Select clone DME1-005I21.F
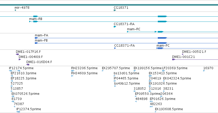Screen dimensions: 218x113 coord(194,52)
